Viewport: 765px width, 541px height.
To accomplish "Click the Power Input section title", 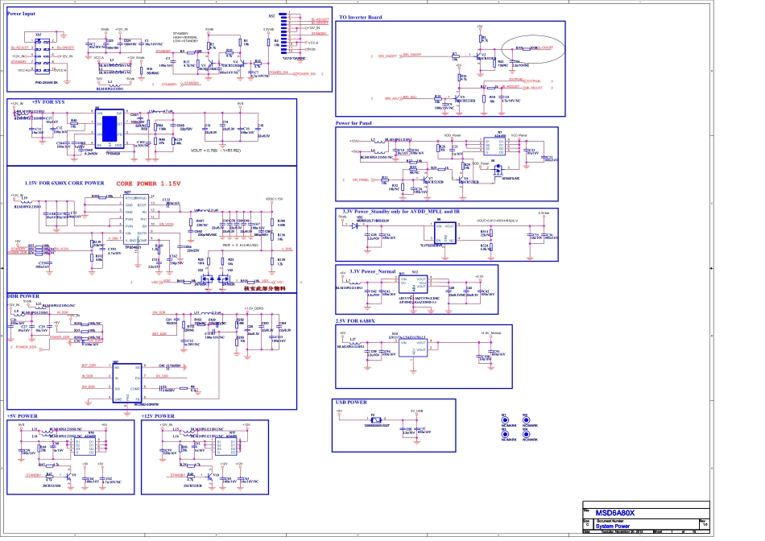I will (x=21, y=14).
